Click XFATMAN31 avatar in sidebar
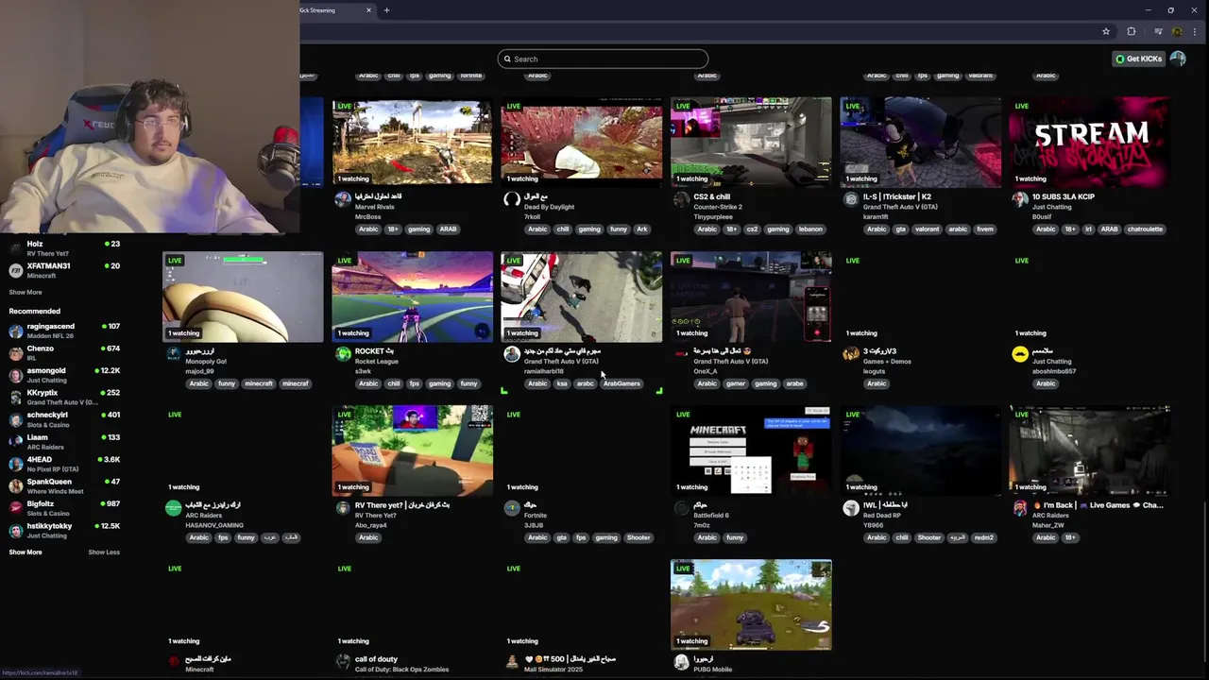 coord(15,270)
